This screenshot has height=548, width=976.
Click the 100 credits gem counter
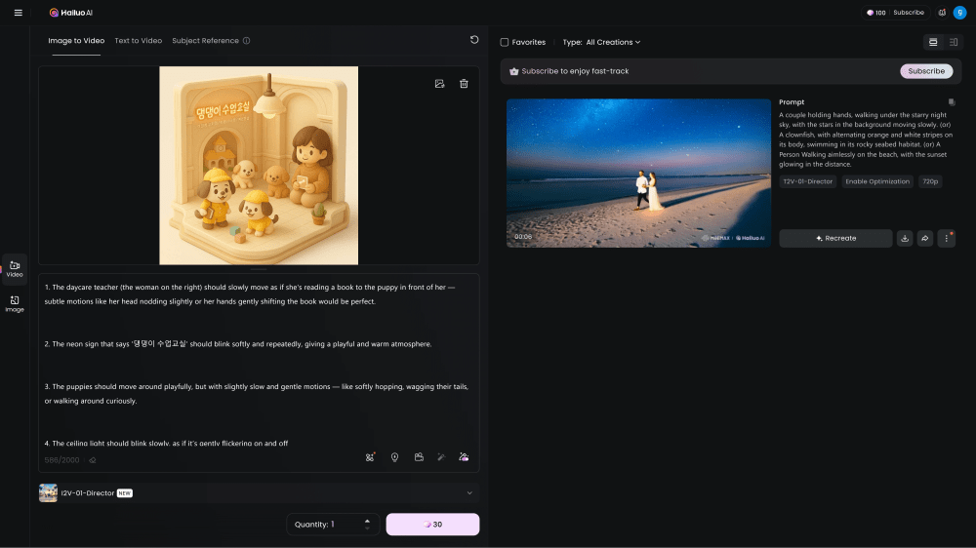point(875,13)
